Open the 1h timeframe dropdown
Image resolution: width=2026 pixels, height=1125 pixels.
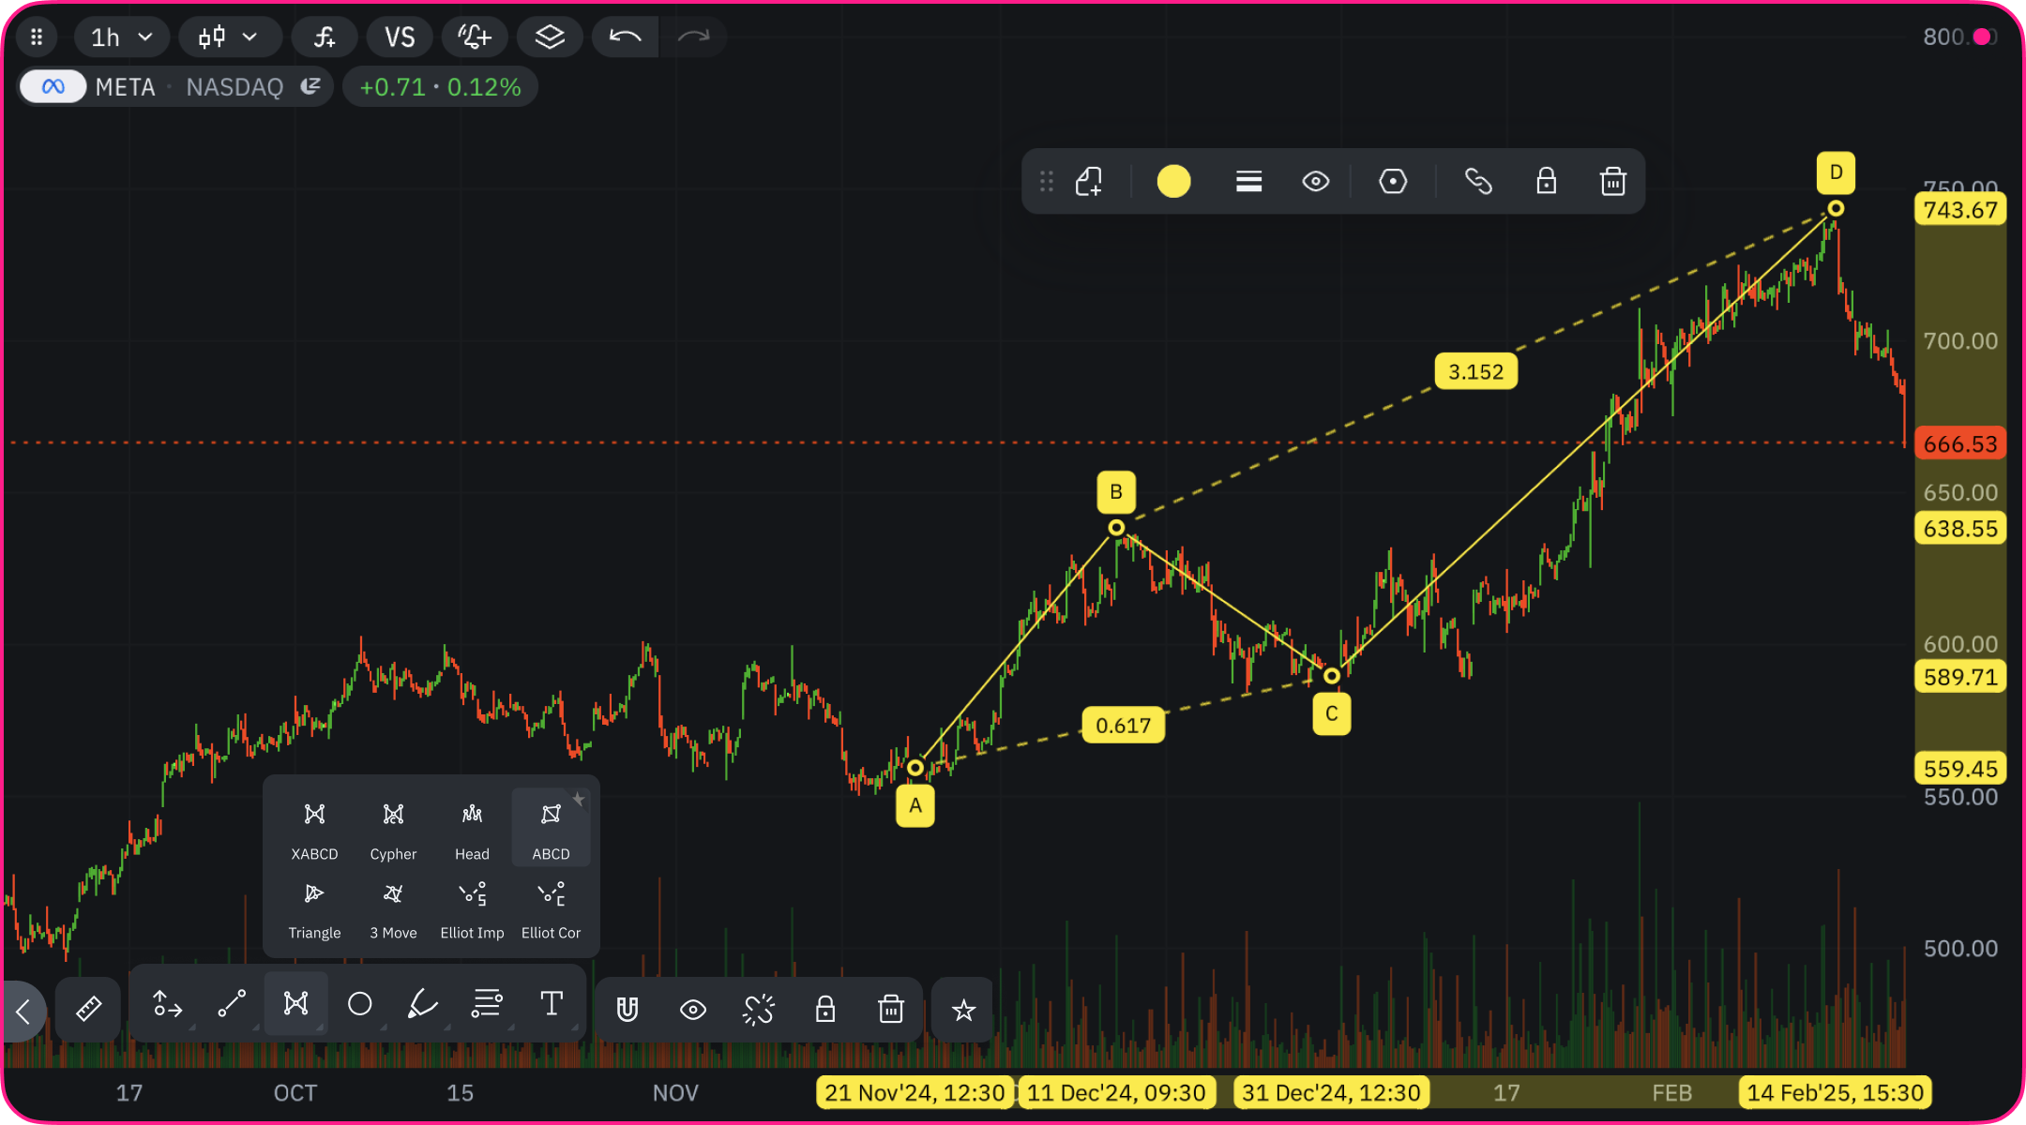point(121,37)
